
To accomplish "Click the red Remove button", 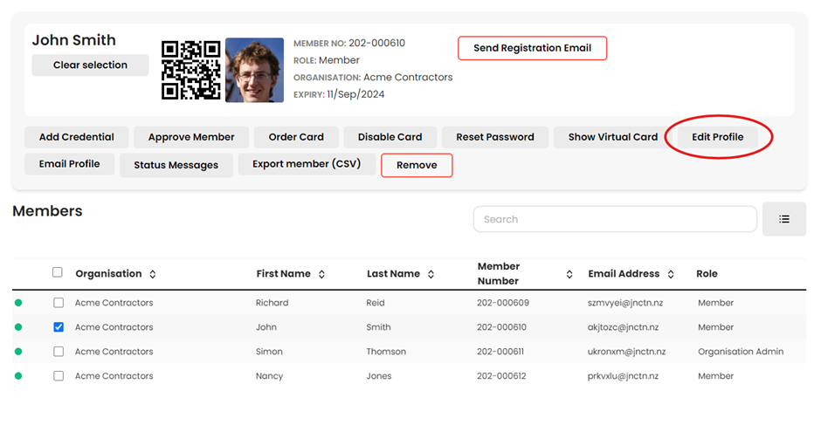I will click(x=417, y=165).
